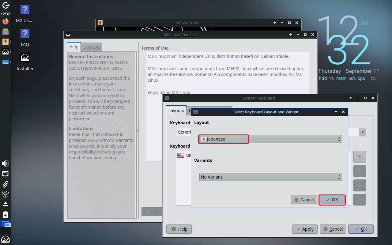
Task: Cancel the Select Keyboard Layout dialog
Action: click(304, 200)
